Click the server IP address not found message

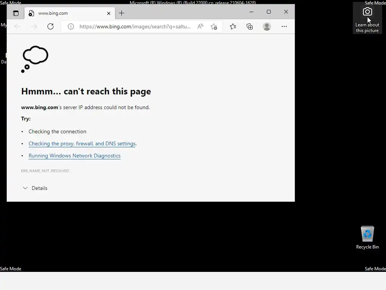(x=86, y=108)
